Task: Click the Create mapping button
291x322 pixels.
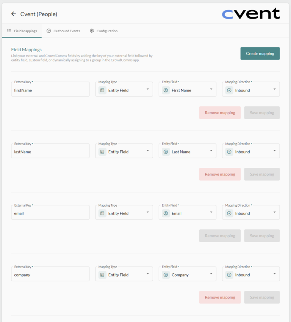Action: pyautogui.click(x=260, y=54)
